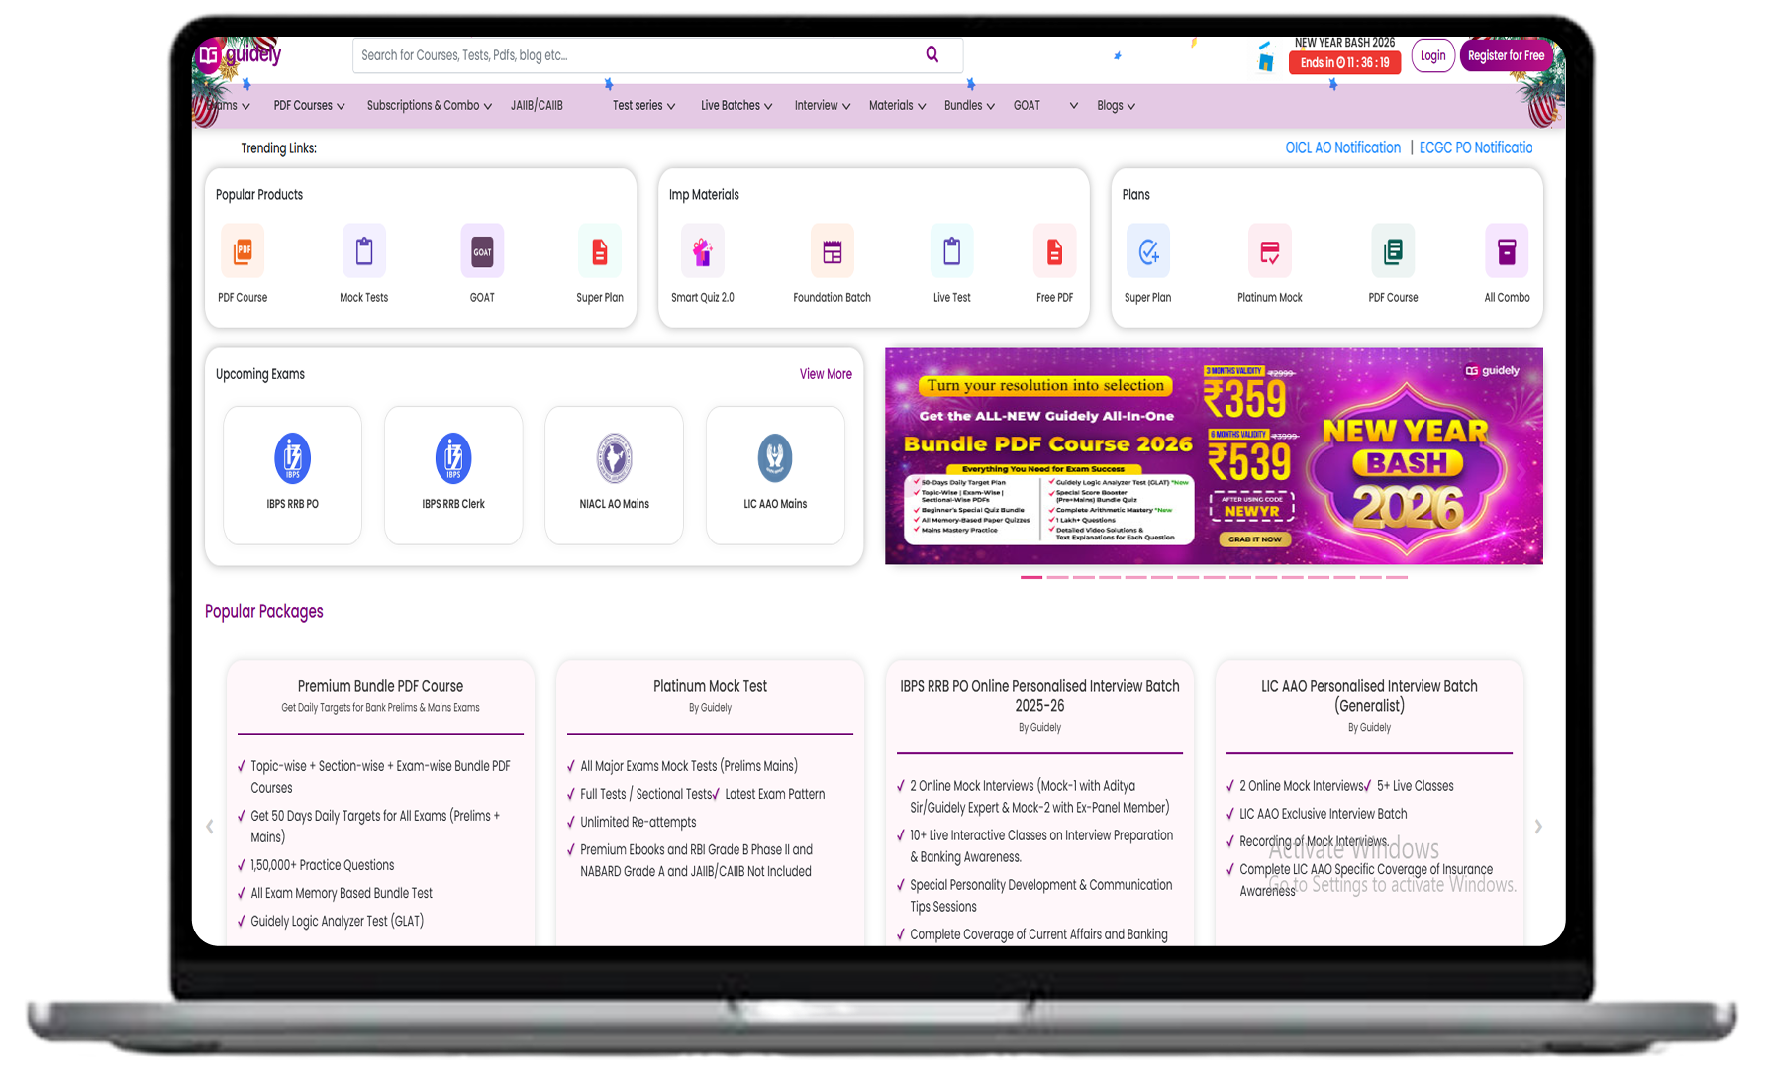The image size is (1766, 1078).
Task: Open Smart Quiz 2.0 from Imp Materials
Action: (702, 251)
